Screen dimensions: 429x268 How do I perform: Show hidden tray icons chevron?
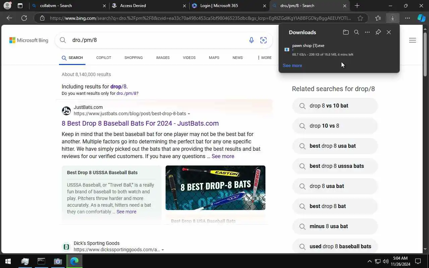370,261
